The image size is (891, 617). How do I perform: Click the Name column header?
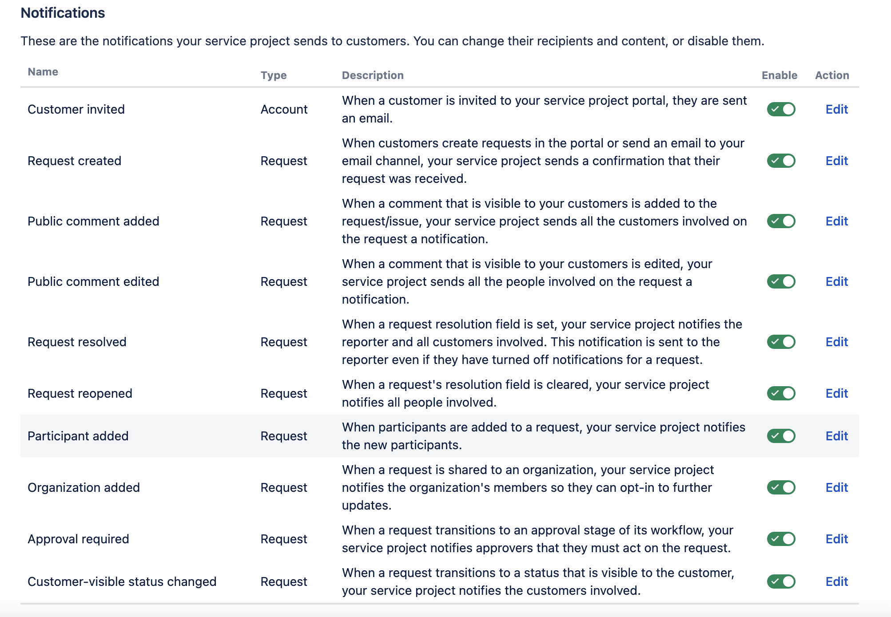coord(43,71)
